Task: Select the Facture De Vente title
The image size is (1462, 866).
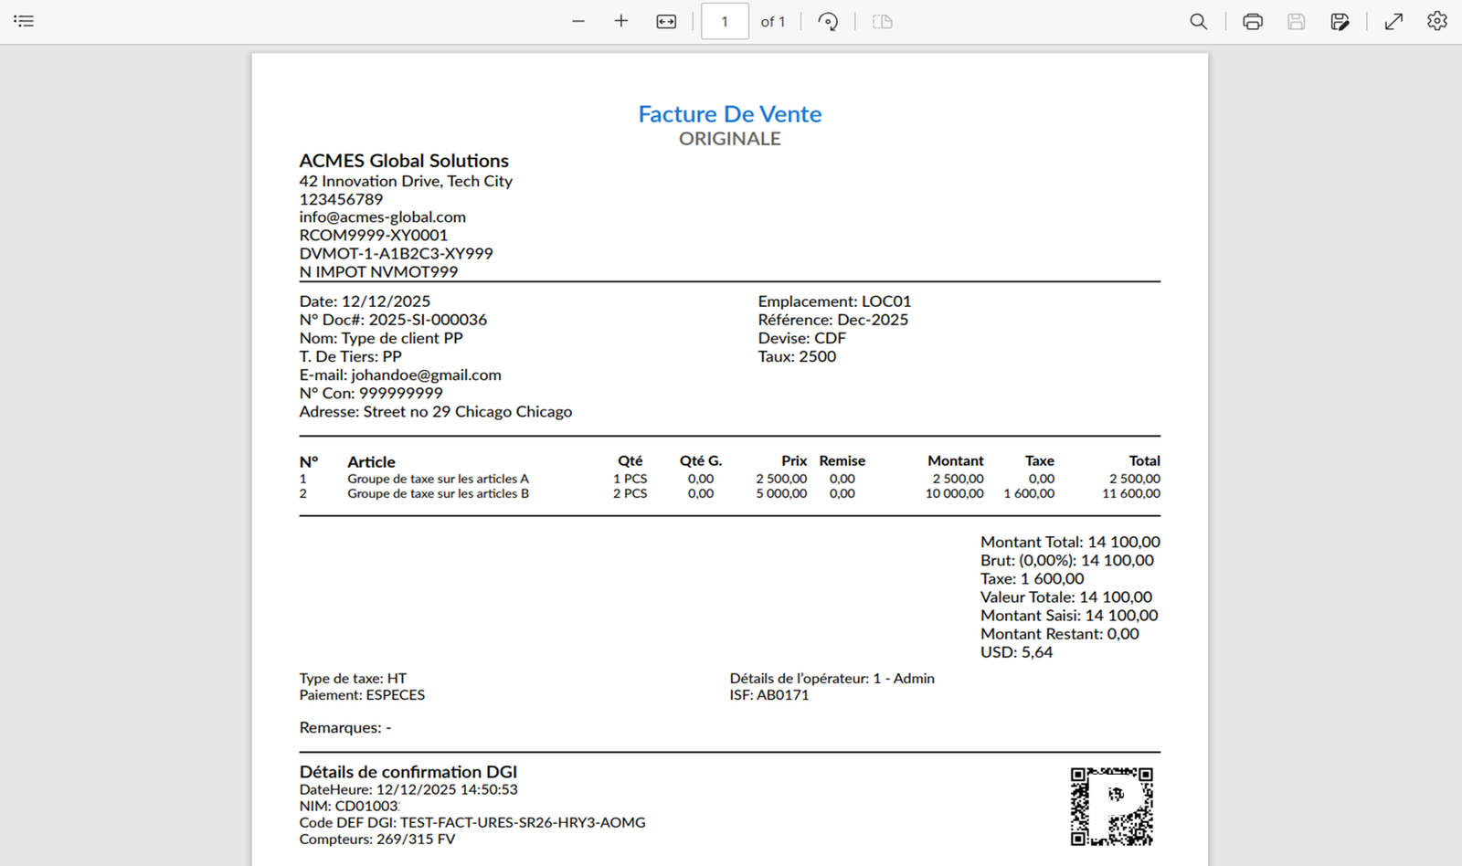Action: pyautogui.click(x=729, y=113)
